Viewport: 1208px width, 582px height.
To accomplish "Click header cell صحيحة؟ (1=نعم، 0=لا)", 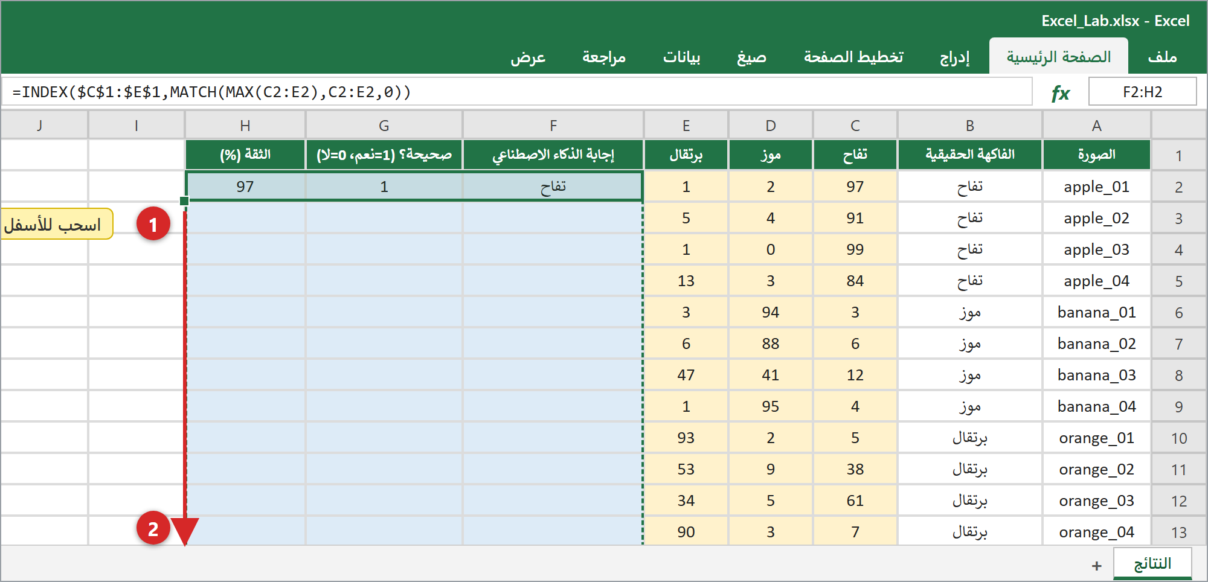I will [x=384, y=155].
